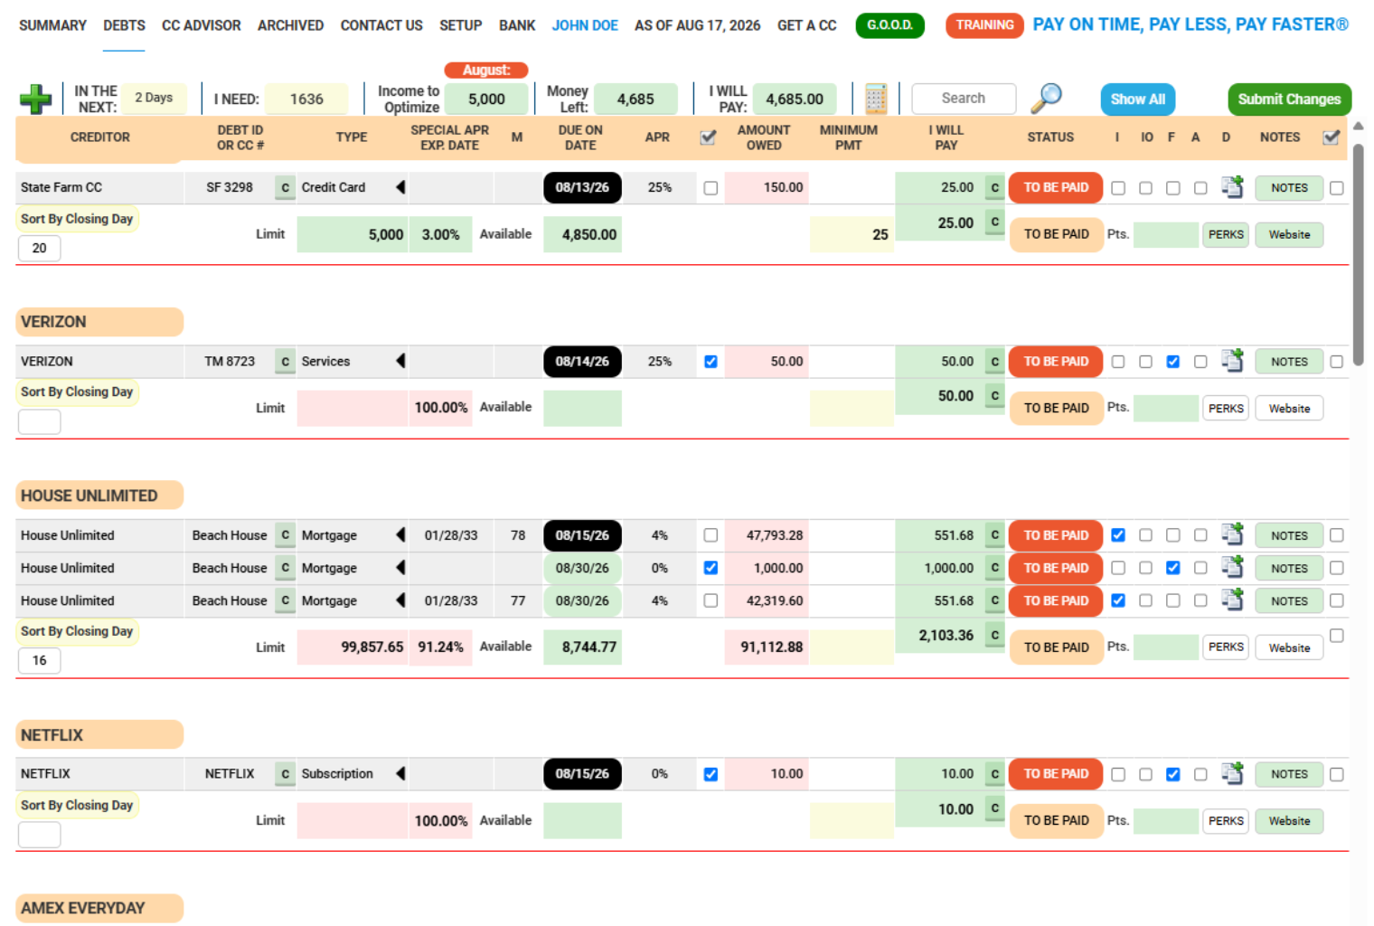
Task: Expand the Mortgage arrow in the 47,793.28 row
Action: click(400, 534)
